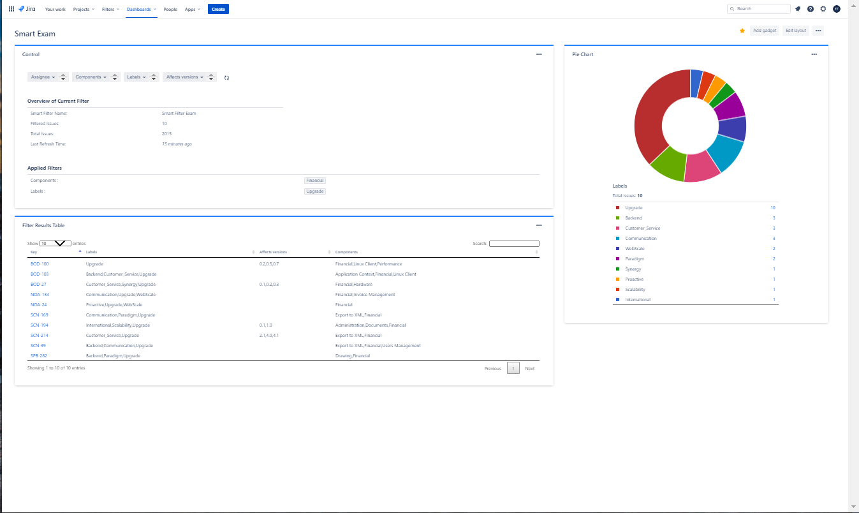
Task: Select page 1 in table pagination
Action: click(x=513, y=368)
